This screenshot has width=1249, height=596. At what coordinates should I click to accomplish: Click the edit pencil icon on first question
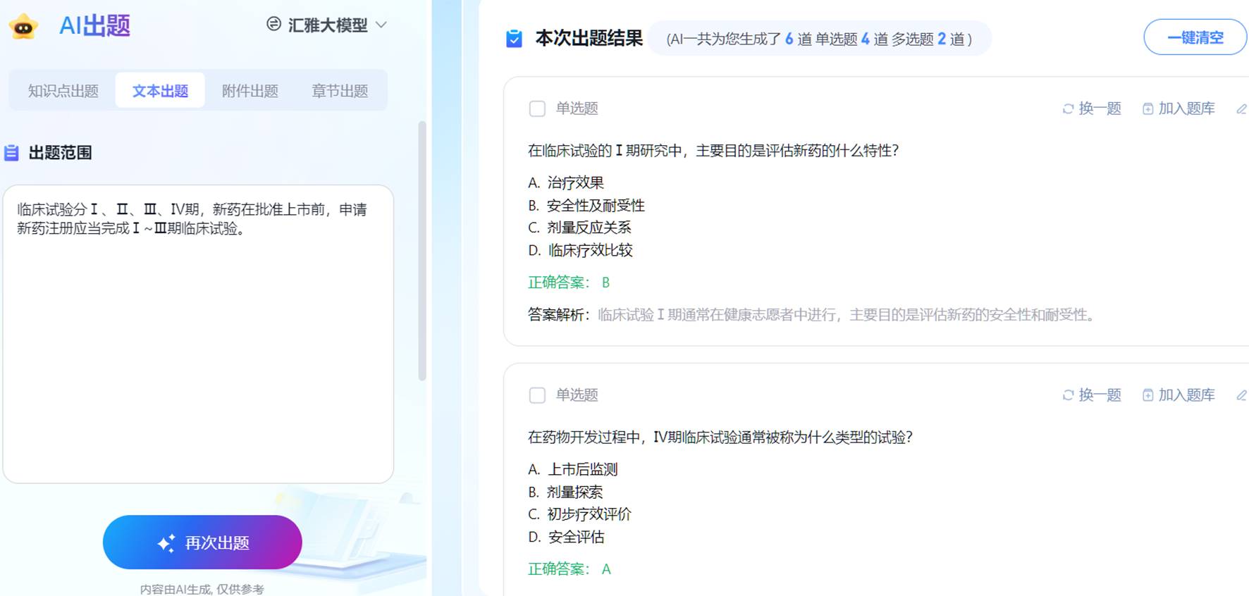[x=1241, y=108]
